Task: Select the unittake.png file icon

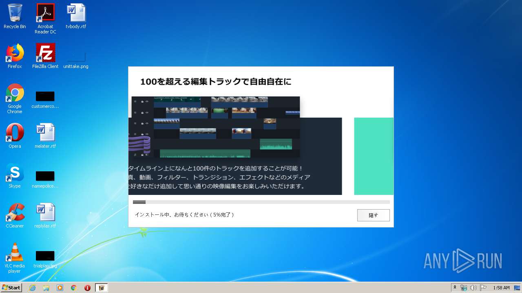Action: (76, 59)
